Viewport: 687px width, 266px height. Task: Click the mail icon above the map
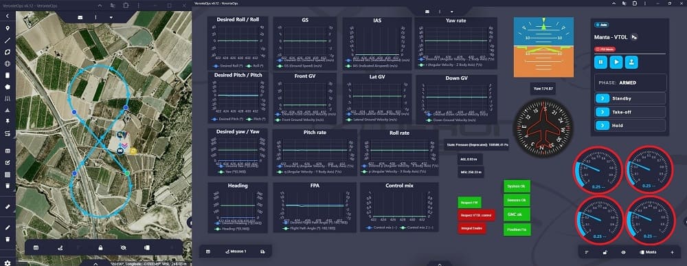[x=80, y=18]
